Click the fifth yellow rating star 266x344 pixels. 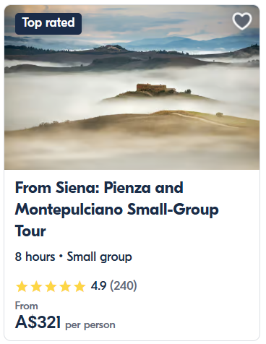click(x=80, y=286)
